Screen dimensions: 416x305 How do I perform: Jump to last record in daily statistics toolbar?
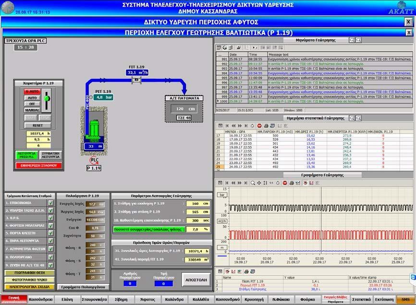(x=246, y=126)
